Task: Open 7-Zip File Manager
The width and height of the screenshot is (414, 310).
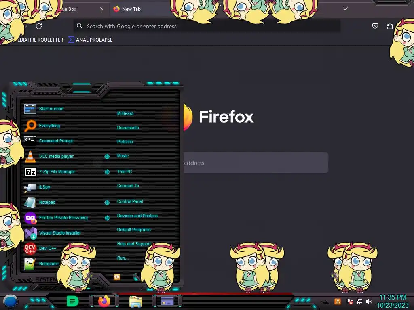Action: [50, 172]
